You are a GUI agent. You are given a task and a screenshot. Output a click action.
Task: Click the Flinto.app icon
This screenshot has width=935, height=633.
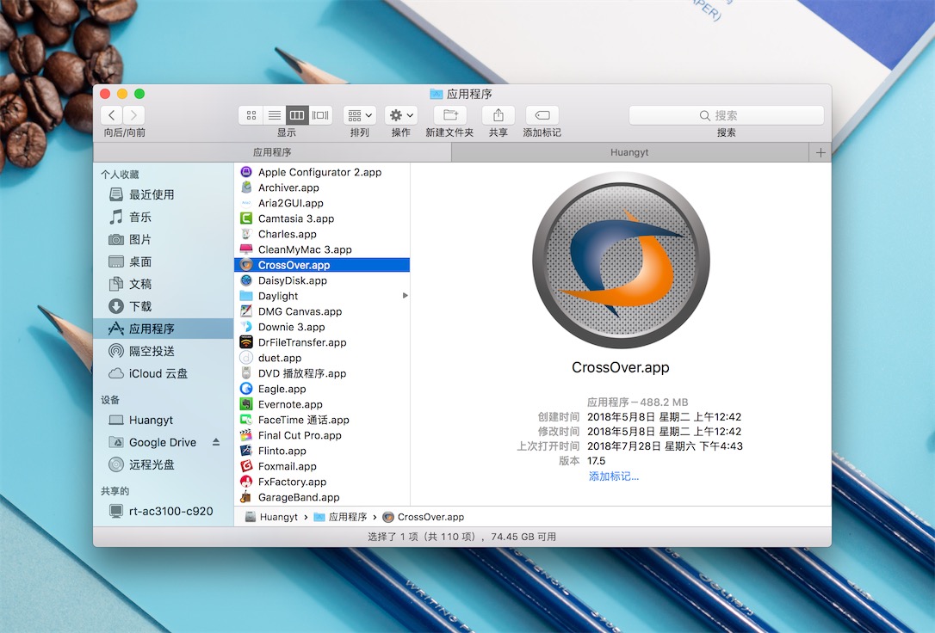pos(246,451)
